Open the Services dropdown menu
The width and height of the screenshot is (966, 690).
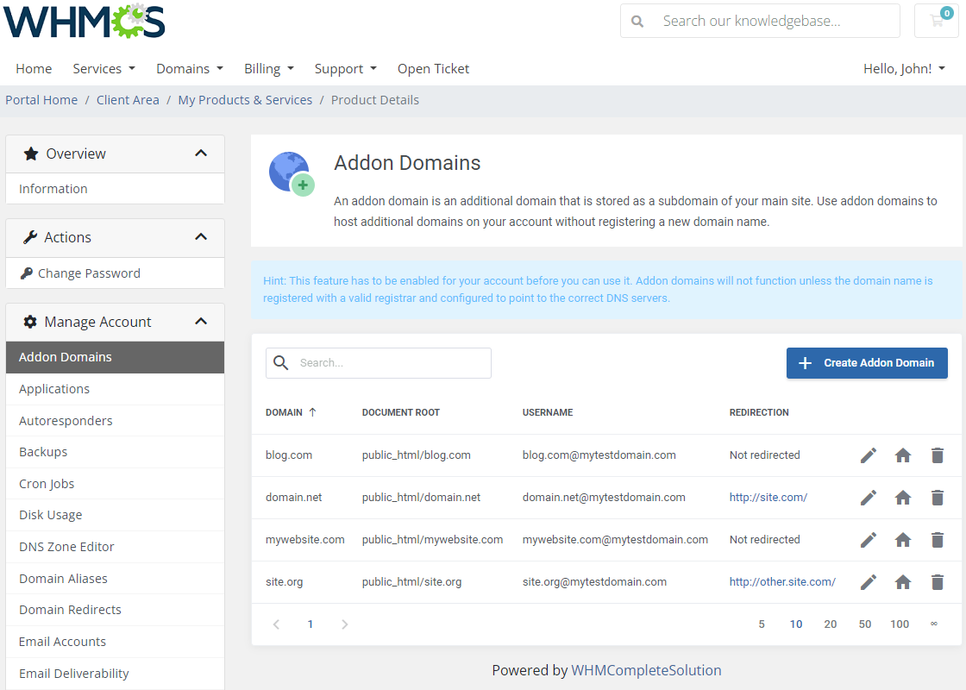103,69
